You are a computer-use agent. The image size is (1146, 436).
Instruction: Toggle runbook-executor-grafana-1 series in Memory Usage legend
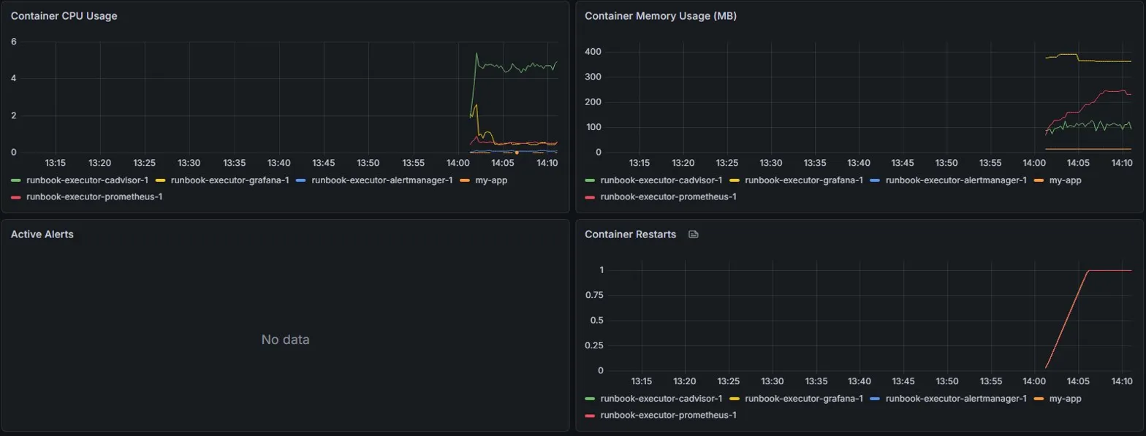pos(804,180)
